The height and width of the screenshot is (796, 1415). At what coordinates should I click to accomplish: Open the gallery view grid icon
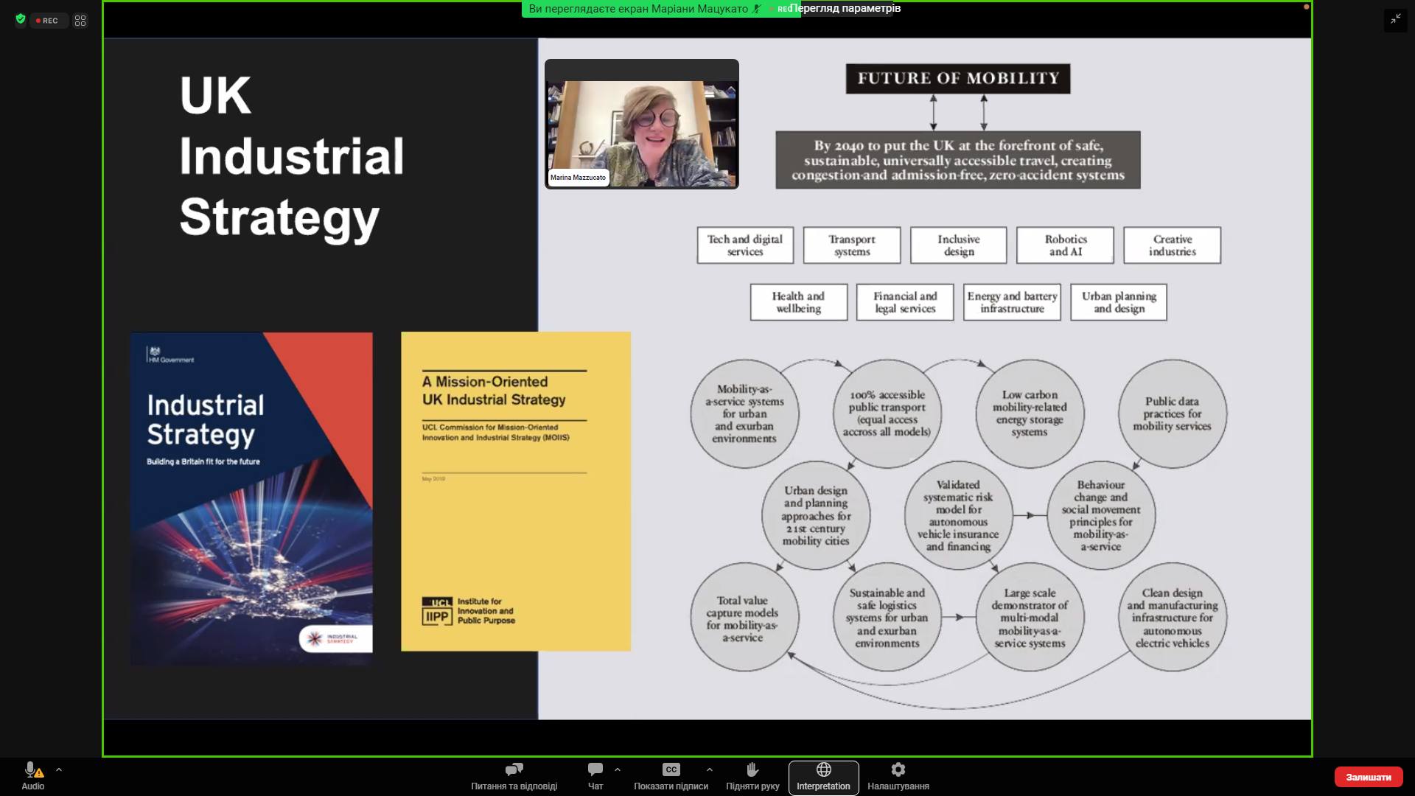pyautogui.click(x=80, y=21)
